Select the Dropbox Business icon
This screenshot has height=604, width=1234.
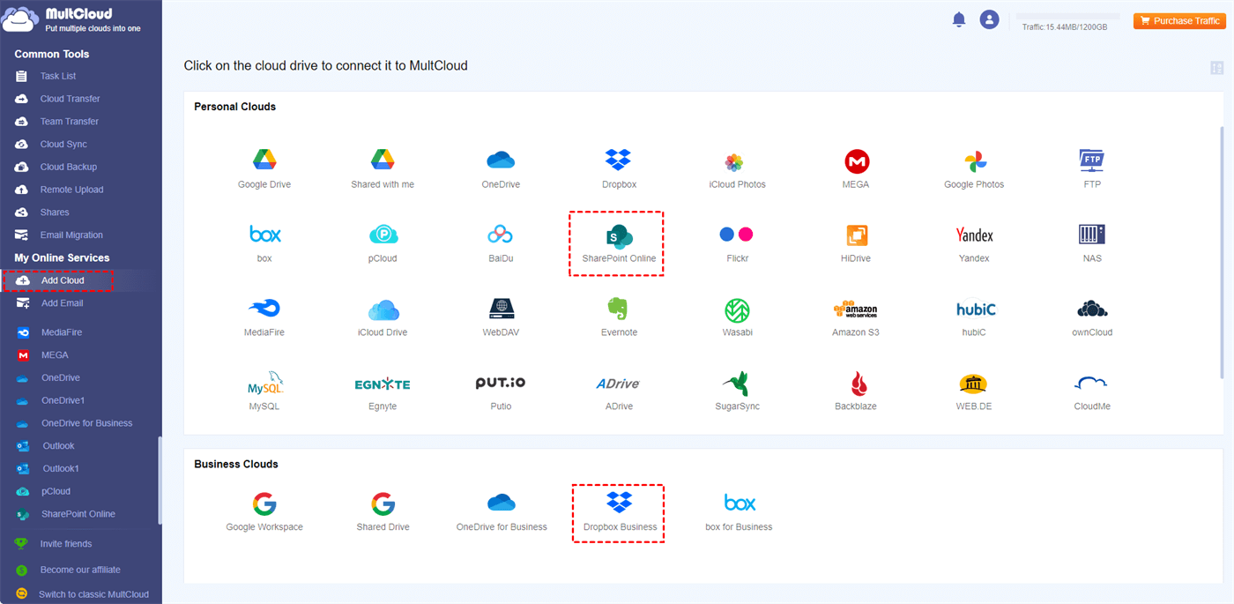click(x=619, y=513)
